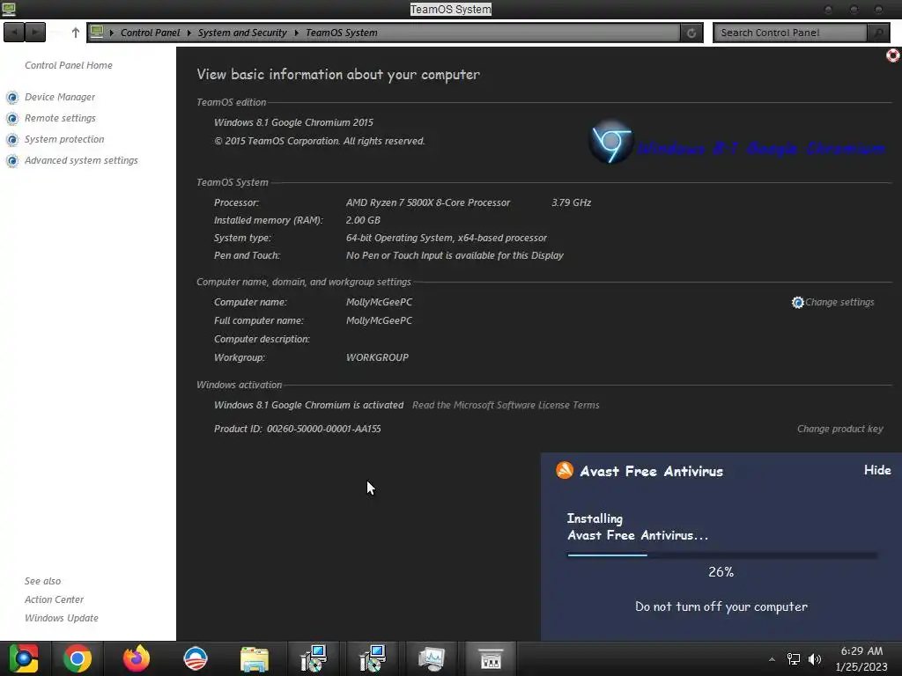Image resolution: width=902 pixels, height=676 pixels.
Task: Click the red help icon at top right
Action: (893, 55)
